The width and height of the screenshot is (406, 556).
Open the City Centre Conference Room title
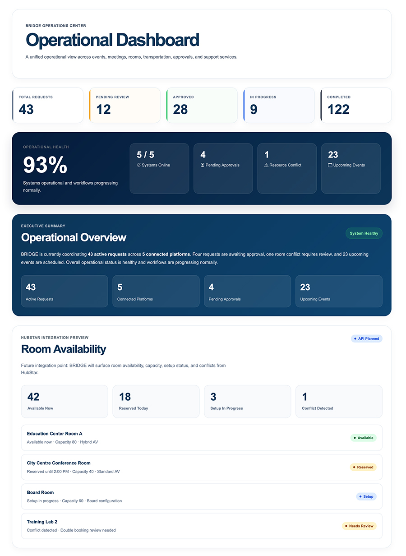click(59, 463)
